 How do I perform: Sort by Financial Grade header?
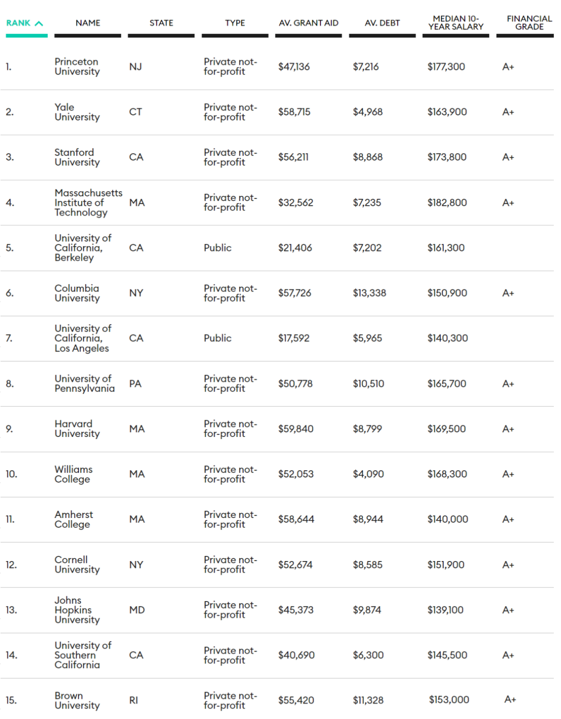click(x=529, y=23)
